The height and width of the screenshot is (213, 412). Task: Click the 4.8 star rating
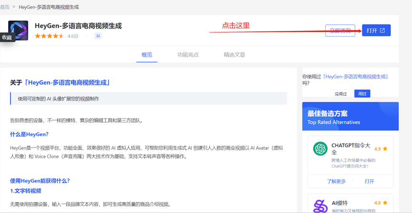(381, 203)
